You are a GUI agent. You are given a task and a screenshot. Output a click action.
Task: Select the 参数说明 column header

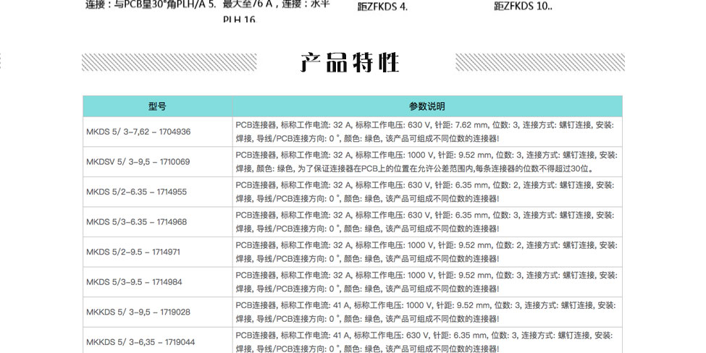pyautogui.click(x=426, y=106)
